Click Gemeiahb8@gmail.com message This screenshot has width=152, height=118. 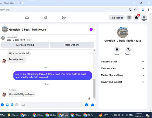[21, 94]
